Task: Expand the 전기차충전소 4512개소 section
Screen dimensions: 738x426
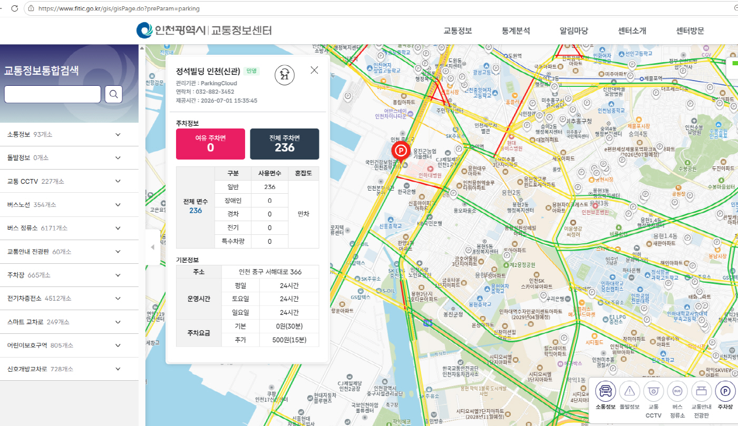Action: pyautogui.click(x=69, y=299)
